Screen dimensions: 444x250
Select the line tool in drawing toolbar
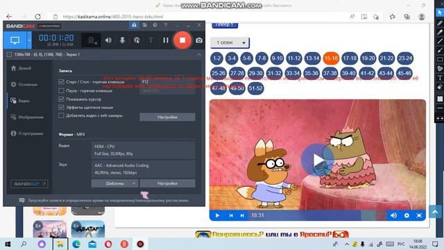click(440, 41)
